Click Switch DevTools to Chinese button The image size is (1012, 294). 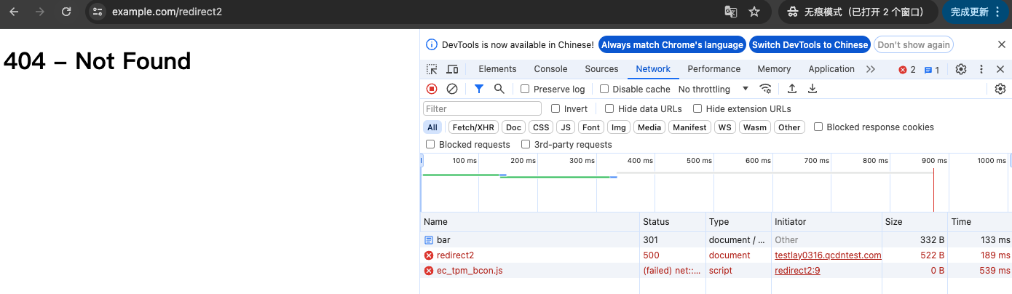pos(810,44)
